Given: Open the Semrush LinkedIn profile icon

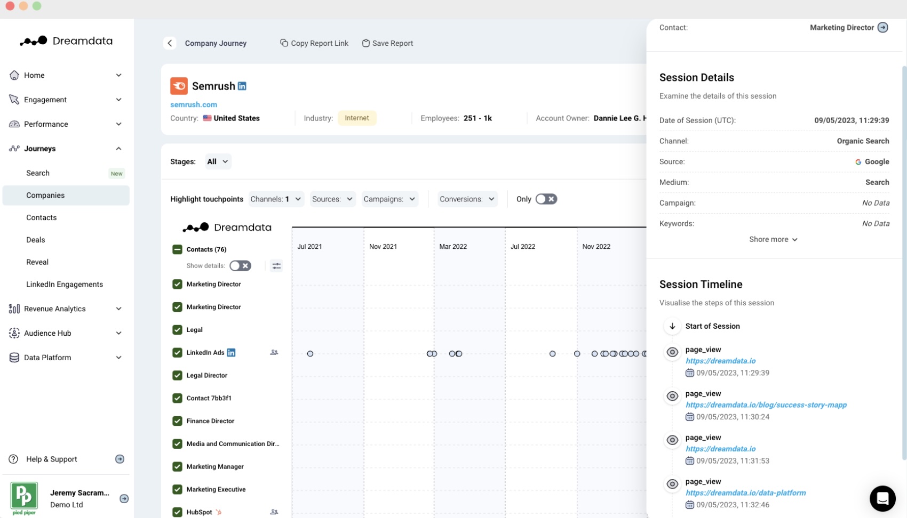Looking at the screenshot, I should [242, 86].
